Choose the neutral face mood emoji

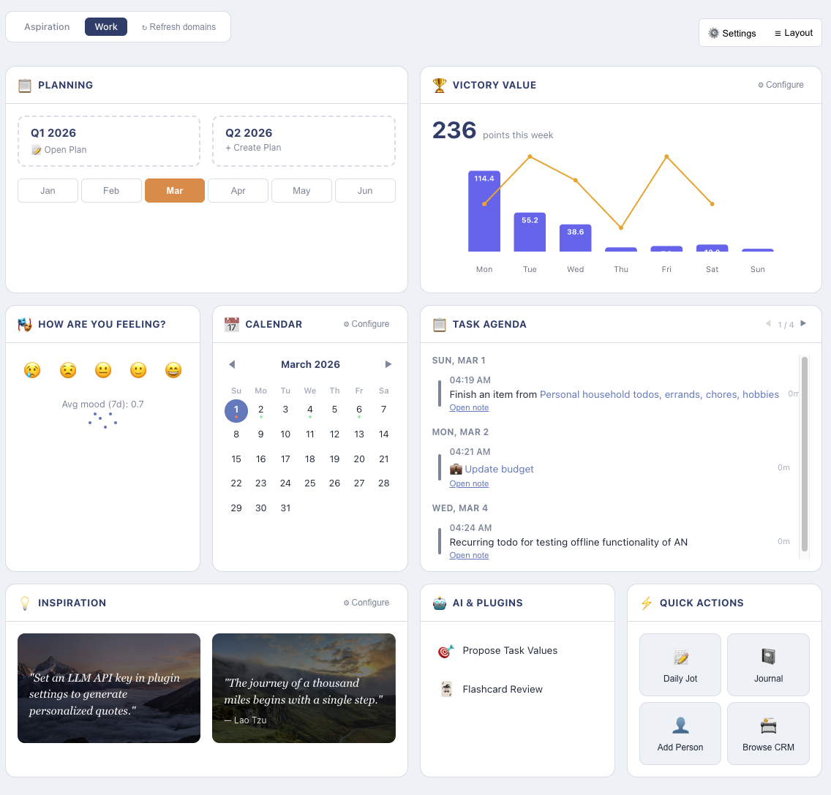tap(103, 370)
